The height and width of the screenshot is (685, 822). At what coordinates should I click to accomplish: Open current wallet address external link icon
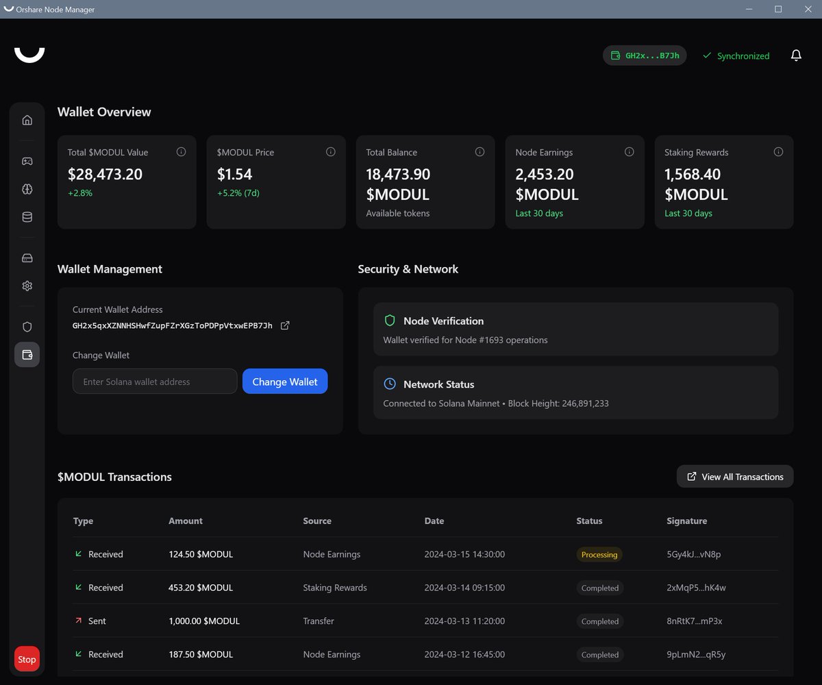(286, 325)
